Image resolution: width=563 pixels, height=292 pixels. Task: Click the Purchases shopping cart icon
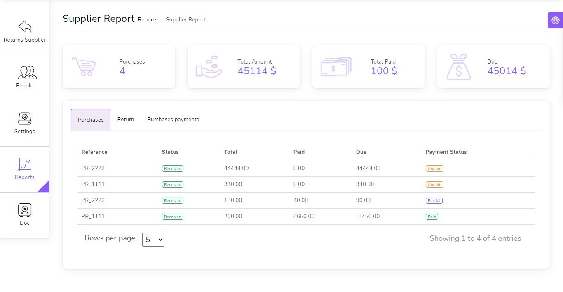tap(84, 66)
